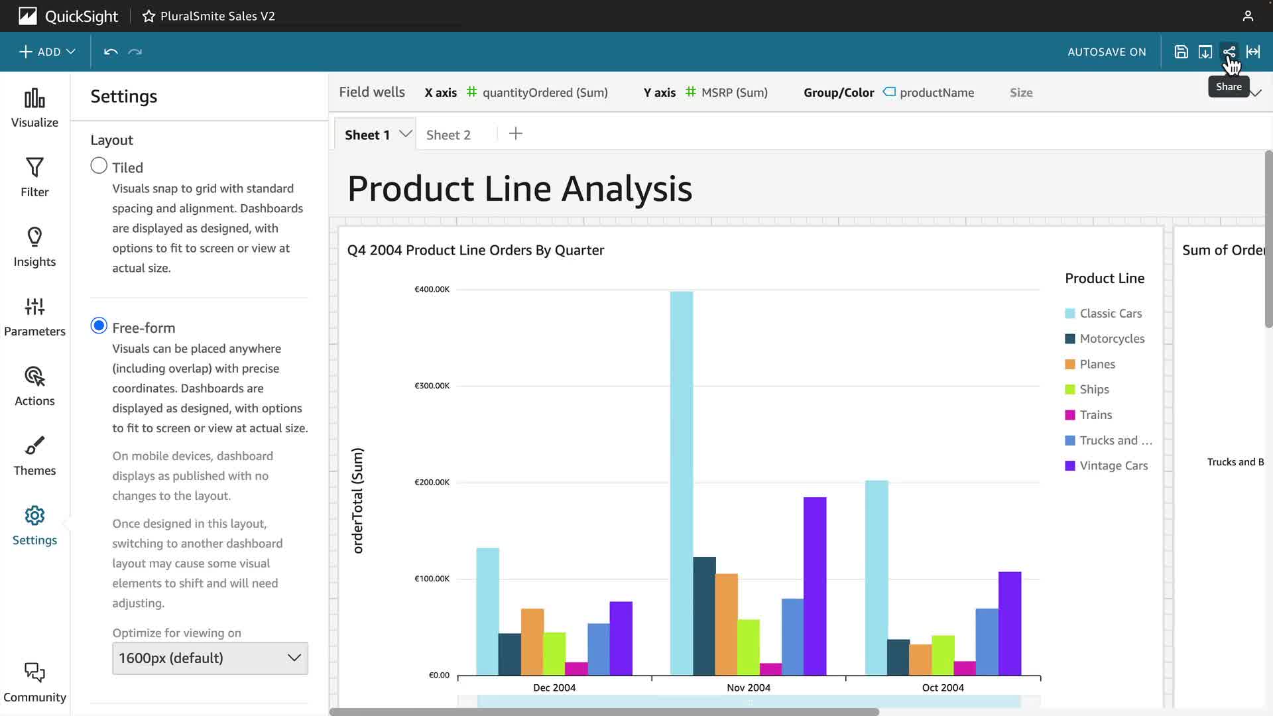Viewport: 1273px width, 716px height.
Task: Switch to the Sheet 2 tab
Action: pyautogui.click(x=448, y=135)
